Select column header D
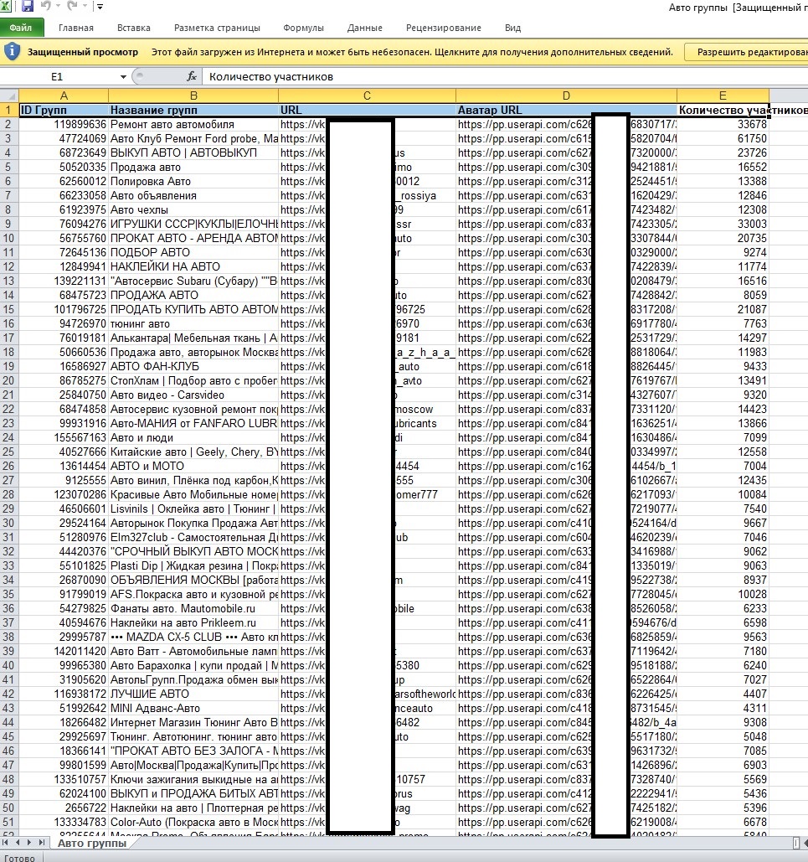This screenshot has height=862, width=808. tap(566, 95)
